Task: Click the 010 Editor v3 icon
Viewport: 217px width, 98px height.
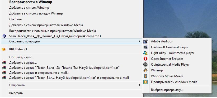Action: point(4,49)
